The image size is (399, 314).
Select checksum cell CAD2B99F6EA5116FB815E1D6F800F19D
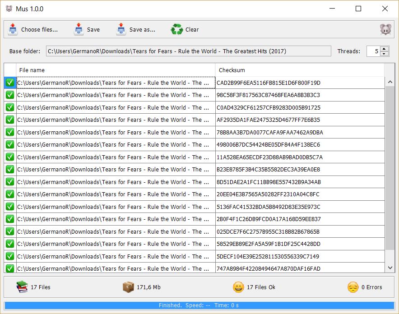(x=300, y=83)
